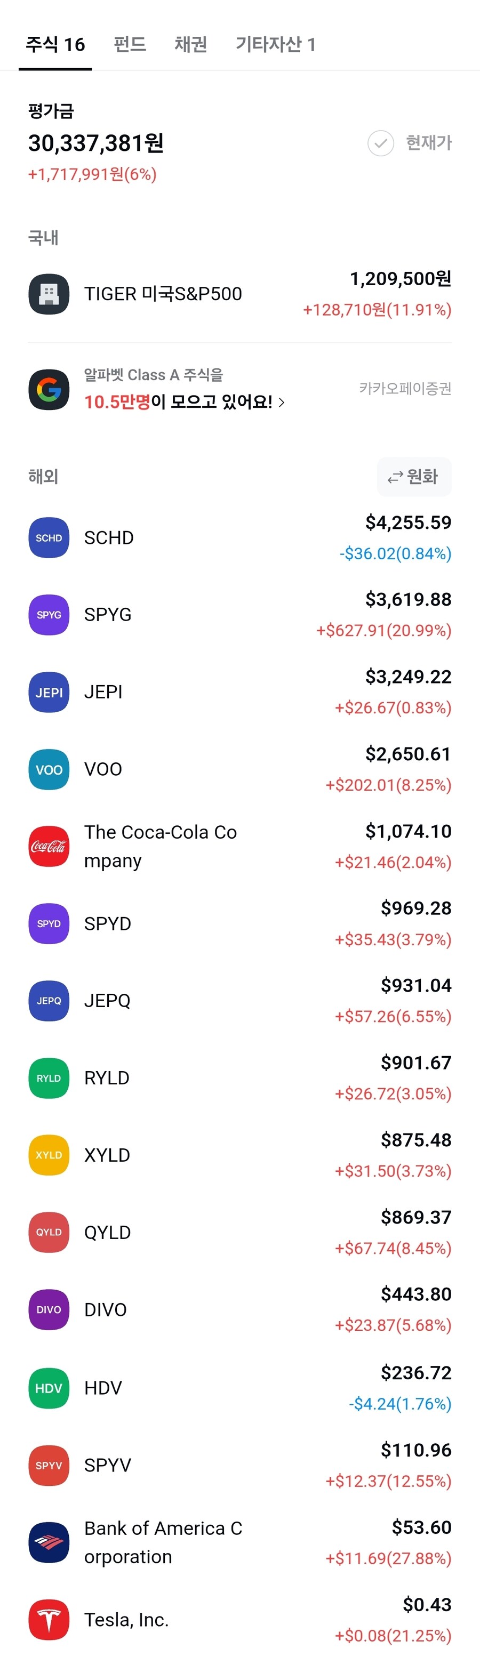The image size is (480, 1673).
Task: Tap the green HDV icon
Action: 49,1388
